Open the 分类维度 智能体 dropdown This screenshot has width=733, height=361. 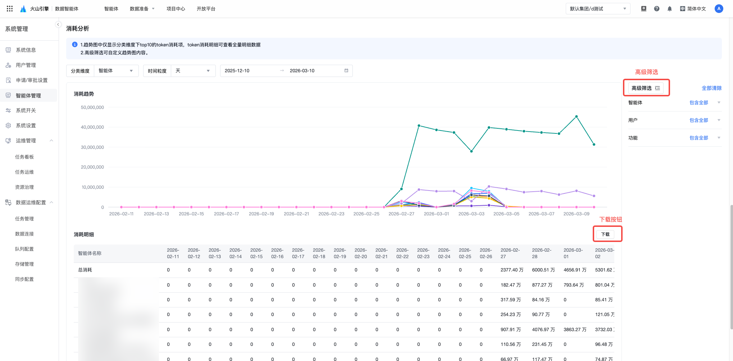(x=115, y=71)
